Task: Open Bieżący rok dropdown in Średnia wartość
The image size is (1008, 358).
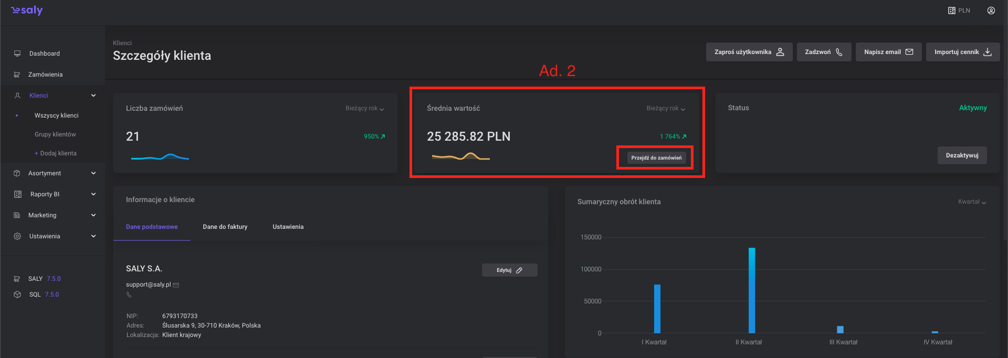Action: pyautogui.click(x=665, y=109)
